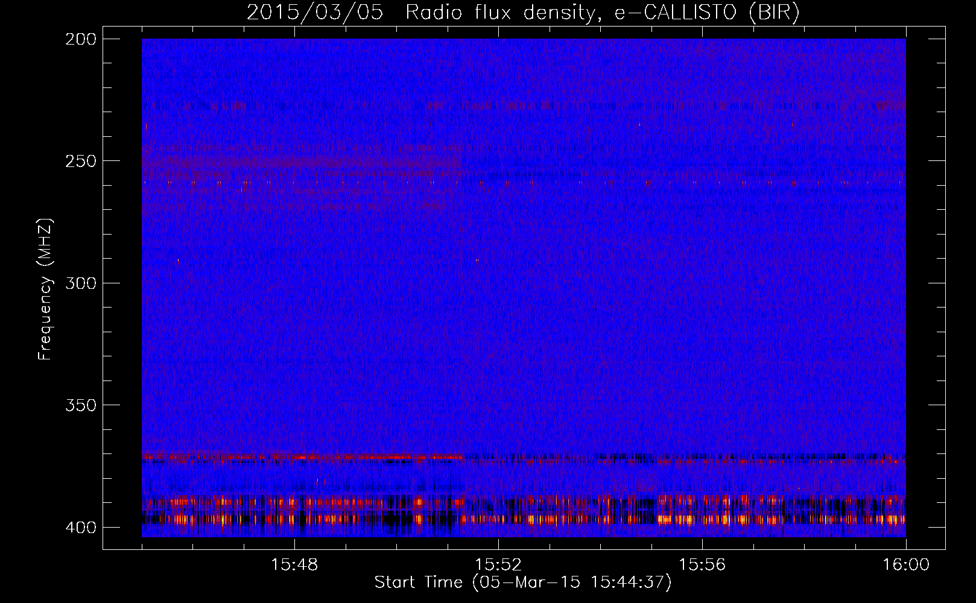Click the 200 frequency tick label
976x603 pixels.
coord(81,39)
